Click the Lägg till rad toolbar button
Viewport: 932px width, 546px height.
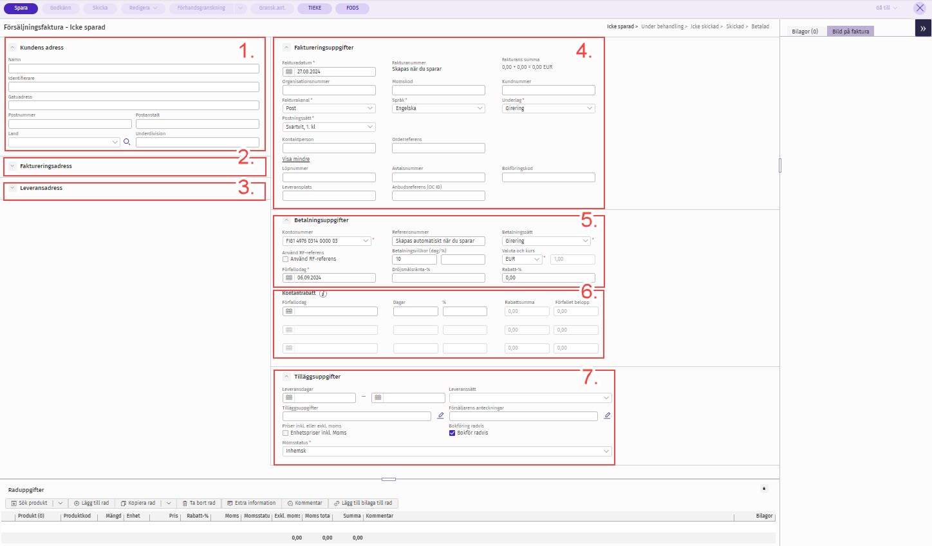[91, 504]
